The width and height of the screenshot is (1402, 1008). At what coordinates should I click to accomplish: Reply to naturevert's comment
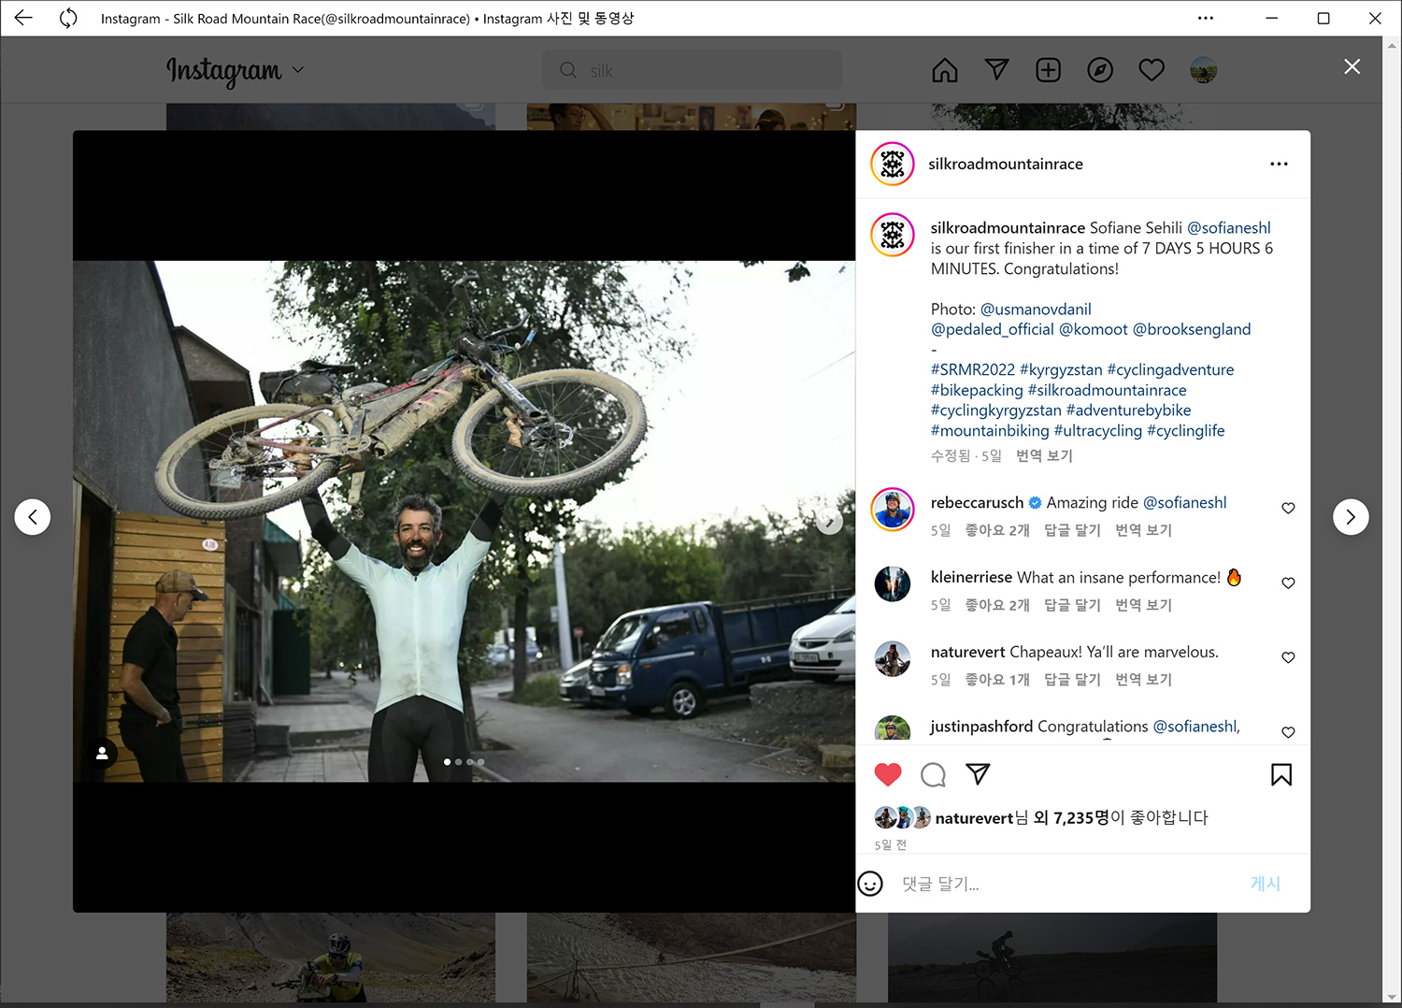1072,680
